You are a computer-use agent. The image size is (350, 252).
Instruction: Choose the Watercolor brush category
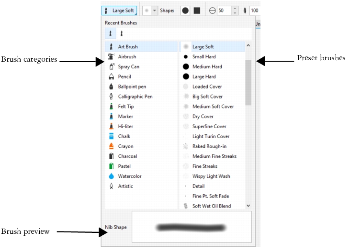pyautogui.click(x=129, y=176)
